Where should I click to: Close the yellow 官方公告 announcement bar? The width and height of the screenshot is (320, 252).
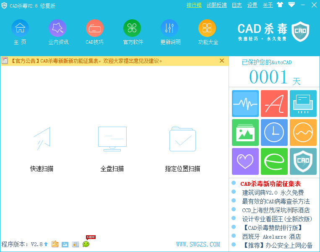coord(222,61)
